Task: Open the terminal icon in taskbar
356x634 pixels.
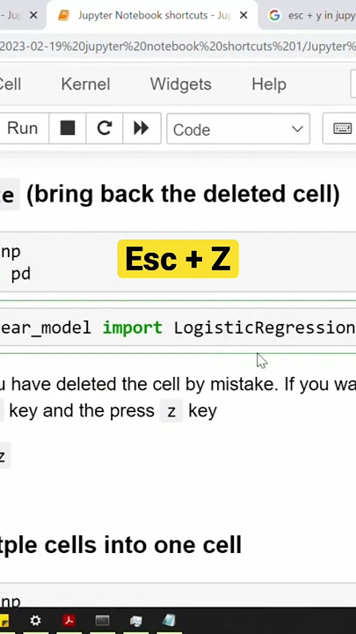Action: click(102, 620)
